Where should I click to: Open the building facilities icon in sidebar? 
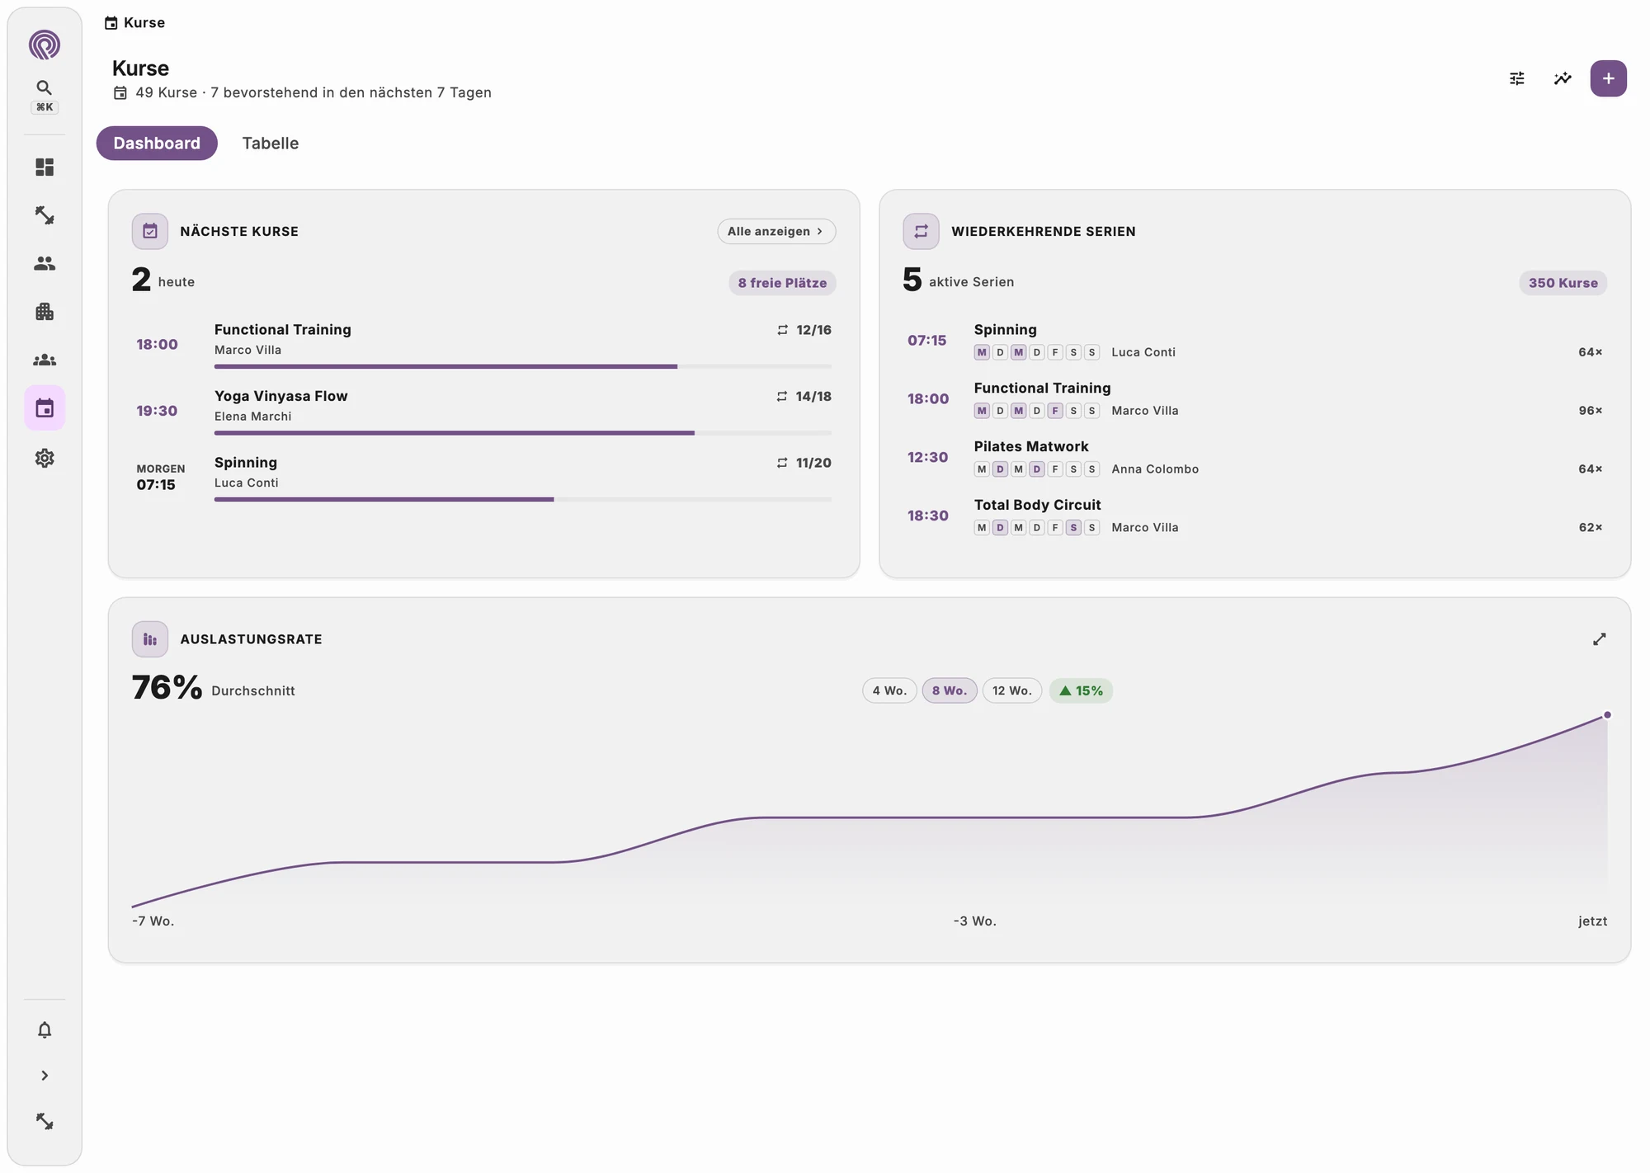tap(45, 312)
